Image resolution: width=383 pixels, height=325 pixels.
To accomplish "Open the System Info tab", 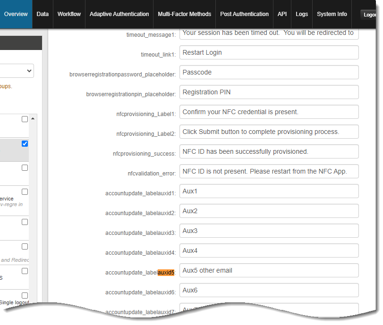I will tap(332, 14).
